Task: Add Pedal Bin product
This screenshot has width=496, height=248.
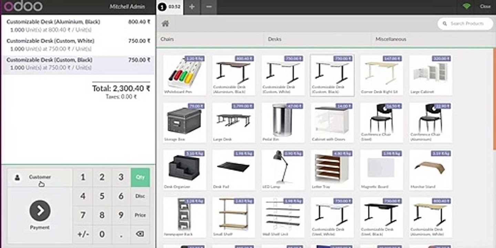Action: pyautogui.click(x=283, y=123)
